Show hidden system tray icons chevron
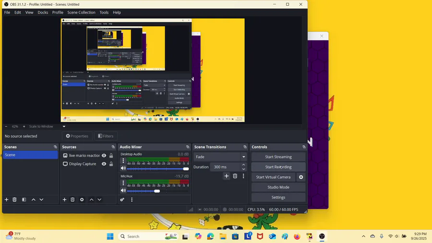432x243 pixels. pyautogui.click(x=363, y=236)
